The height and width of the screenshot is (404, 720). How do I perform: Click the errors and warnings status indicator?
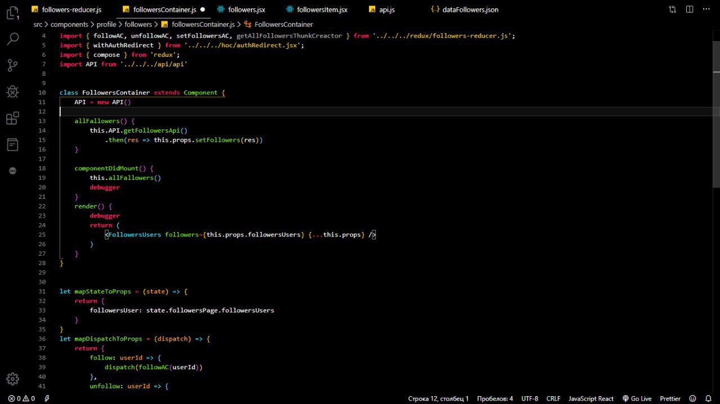(x=21, y=398)
